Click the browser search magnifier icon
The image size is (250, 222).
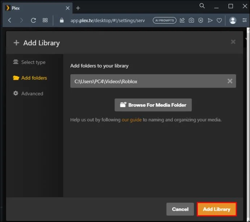tap(202, 6)
